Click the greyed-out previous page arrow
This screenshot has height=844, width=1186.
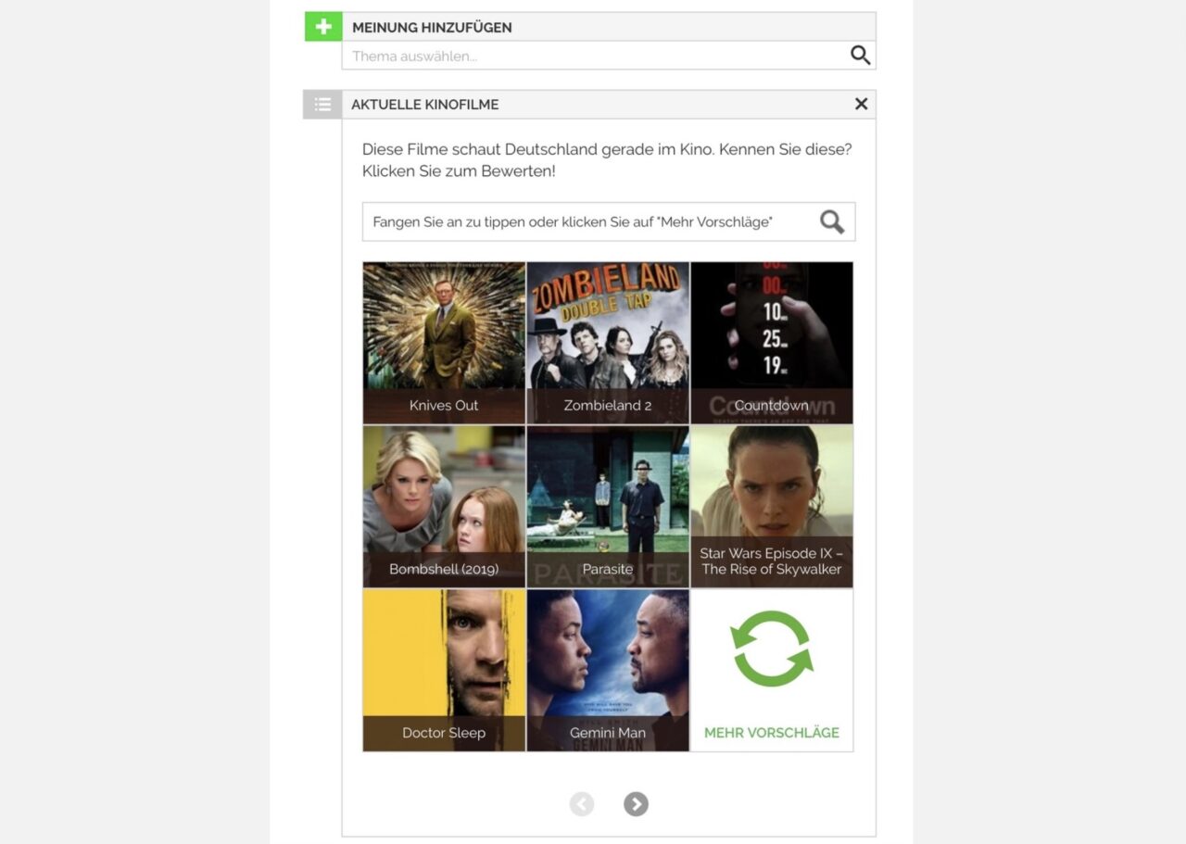coord(582,804)
